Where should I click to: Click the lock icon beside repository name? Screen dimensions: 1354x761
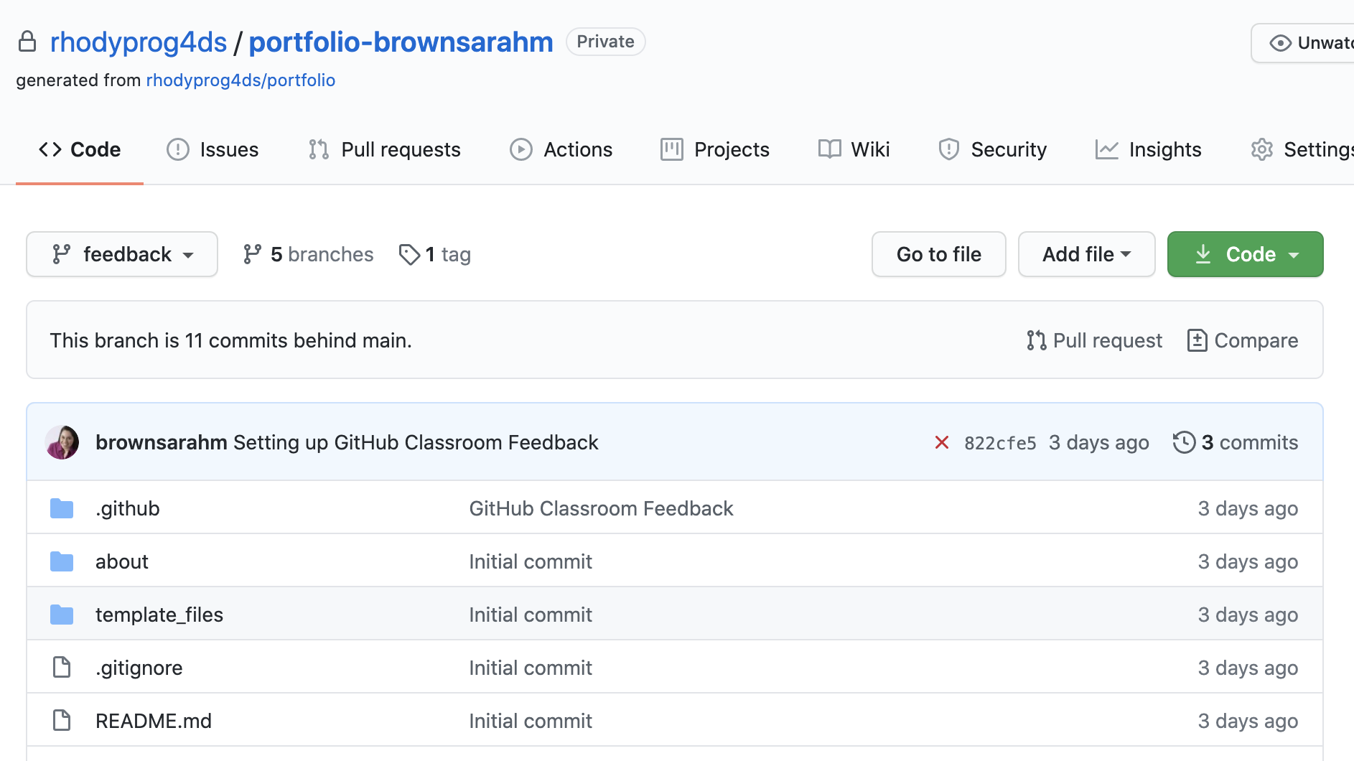click(x=27, y=42)
